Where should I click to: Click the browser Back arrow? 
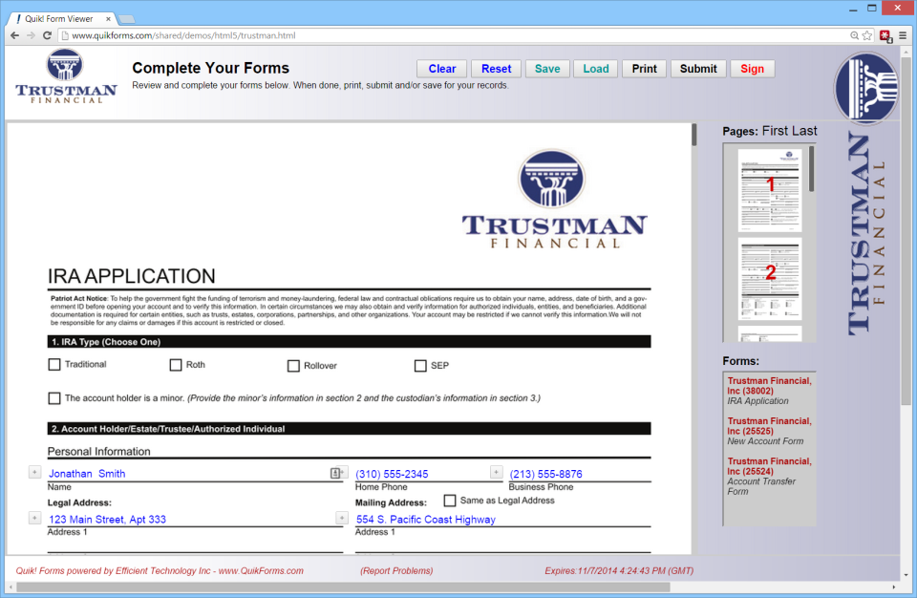[x=15, y=35]
